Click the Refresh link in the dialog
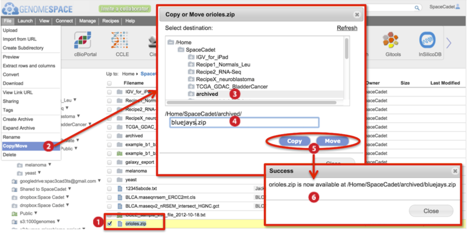The image size is (467, 234). coord(347,28)
